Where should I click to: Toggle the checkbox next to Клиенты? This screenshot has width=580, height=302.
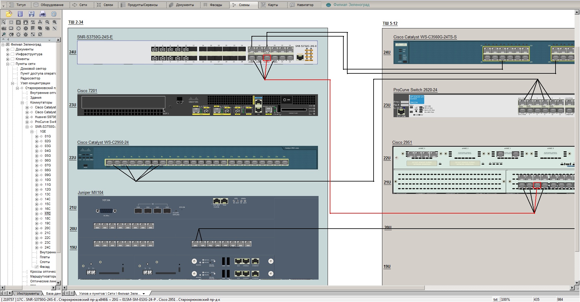coord(13,59)
